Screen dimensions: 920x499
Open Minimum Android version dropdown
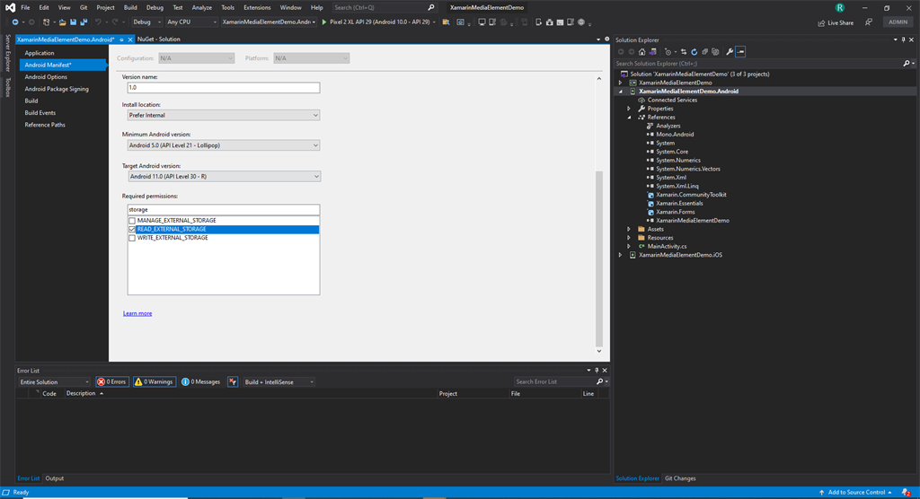[x=224, y=145]
